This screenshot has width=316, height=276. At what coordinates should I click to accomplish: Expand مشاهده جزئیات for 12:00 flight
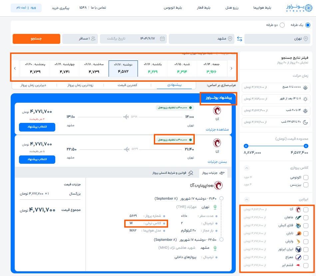pyautogui.click(x=217, y=130)
